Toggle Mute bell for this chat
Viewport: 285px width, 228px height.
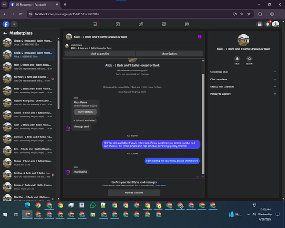pos(237,59)
